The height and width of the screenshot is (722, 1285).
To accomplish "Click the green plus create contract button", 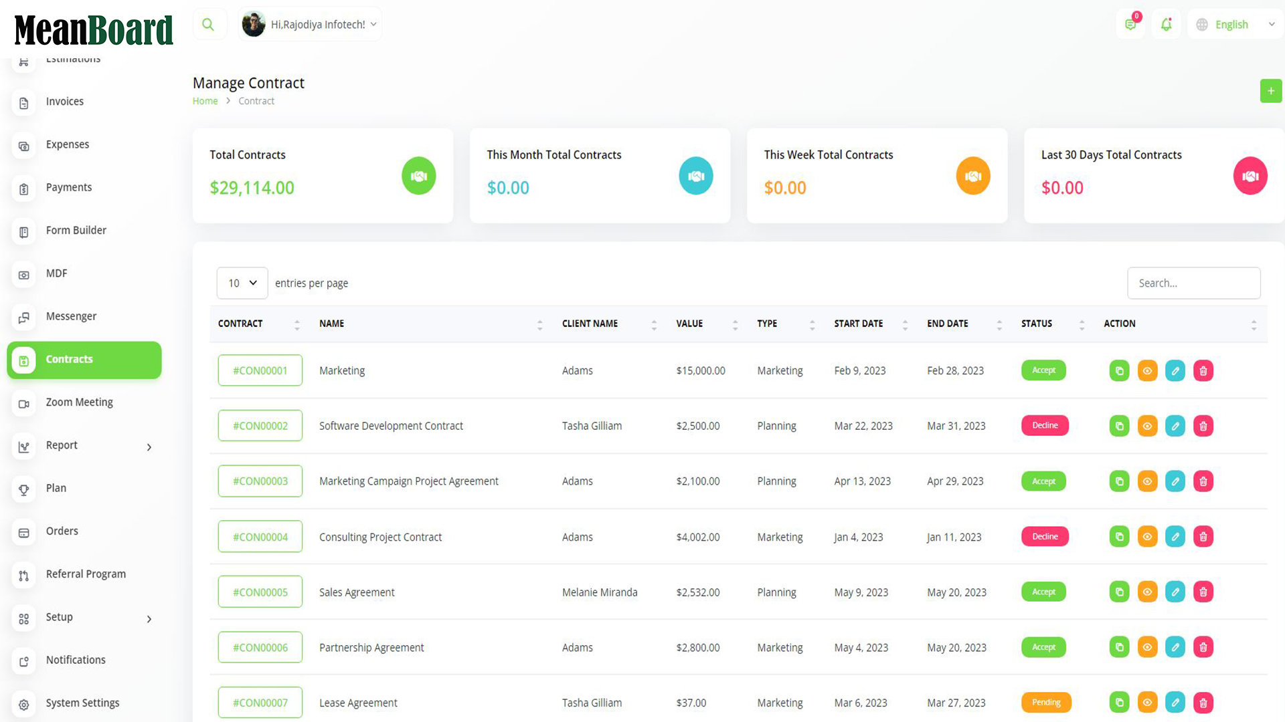I will (x=1270, y=91).
